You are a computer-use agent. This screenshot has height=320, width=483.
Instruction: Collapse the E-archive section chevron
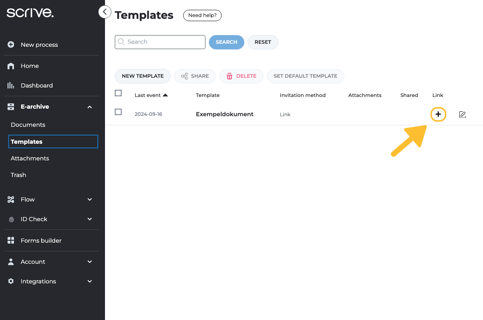click(90, 107)
